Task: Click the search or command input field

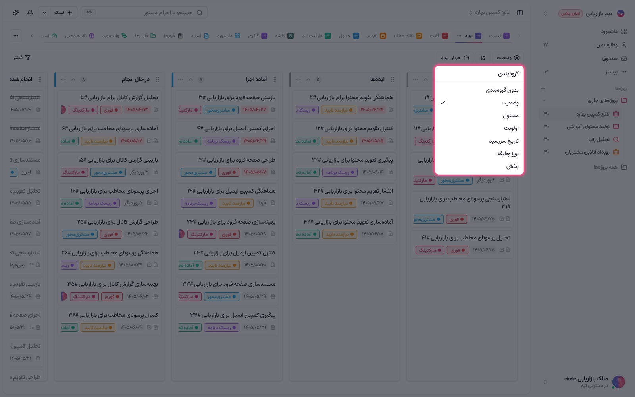Action: 144,13
